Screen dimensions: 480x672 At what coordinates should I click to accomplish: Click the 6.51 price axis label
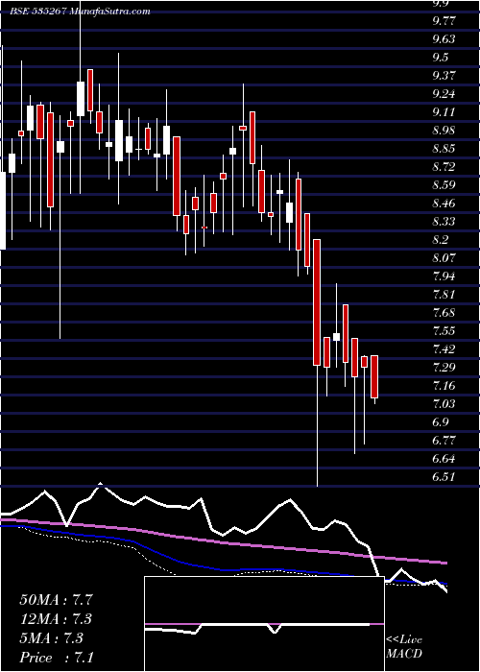(444, 476)
